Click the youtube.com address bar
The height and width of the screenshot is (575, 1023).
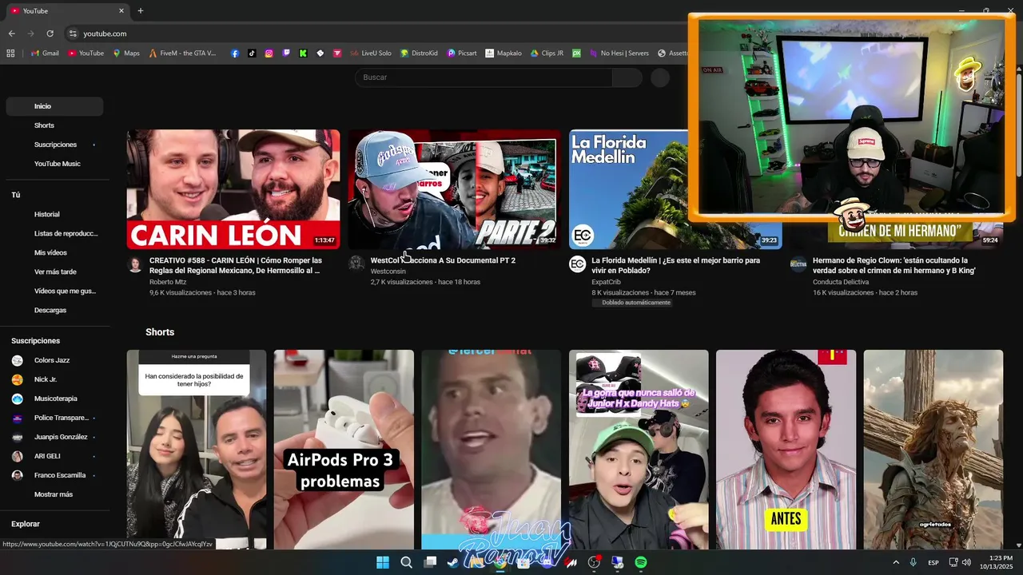pos(376,34)
